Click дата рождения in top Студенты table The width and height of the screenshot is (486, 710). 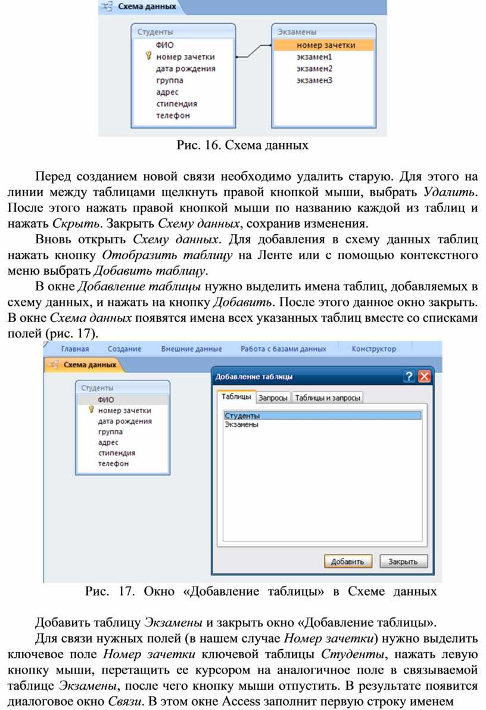186,69
